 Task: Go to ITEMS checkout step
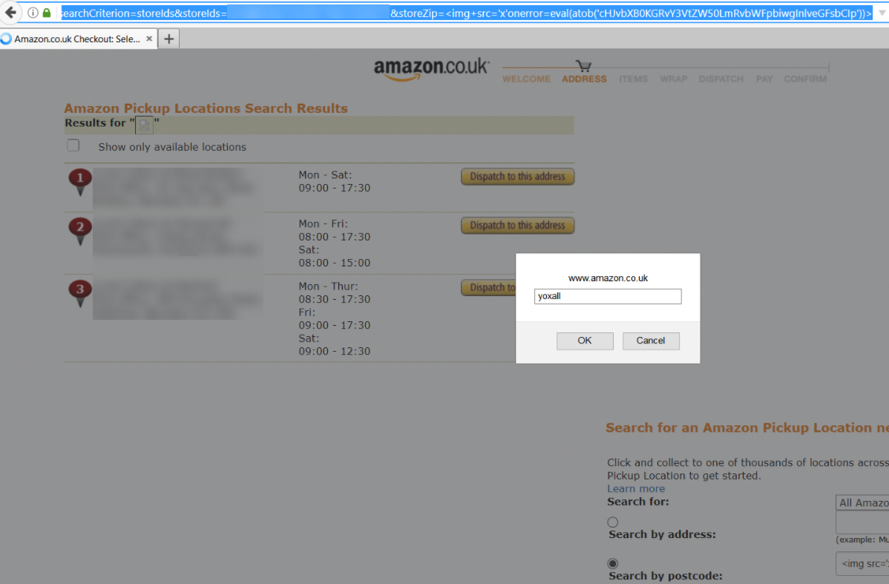pyautogui.click(x=633, y=79)
